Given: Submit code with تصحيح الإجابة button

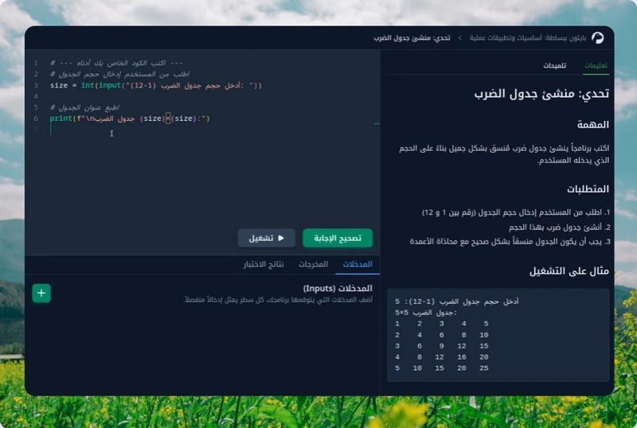Looking at the screenshot, I should (338, 238).
